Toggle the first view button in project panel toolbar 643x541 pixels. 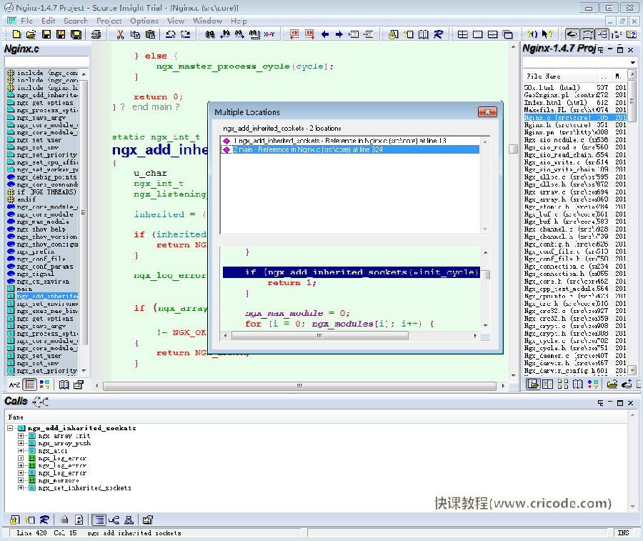(532, 384)
